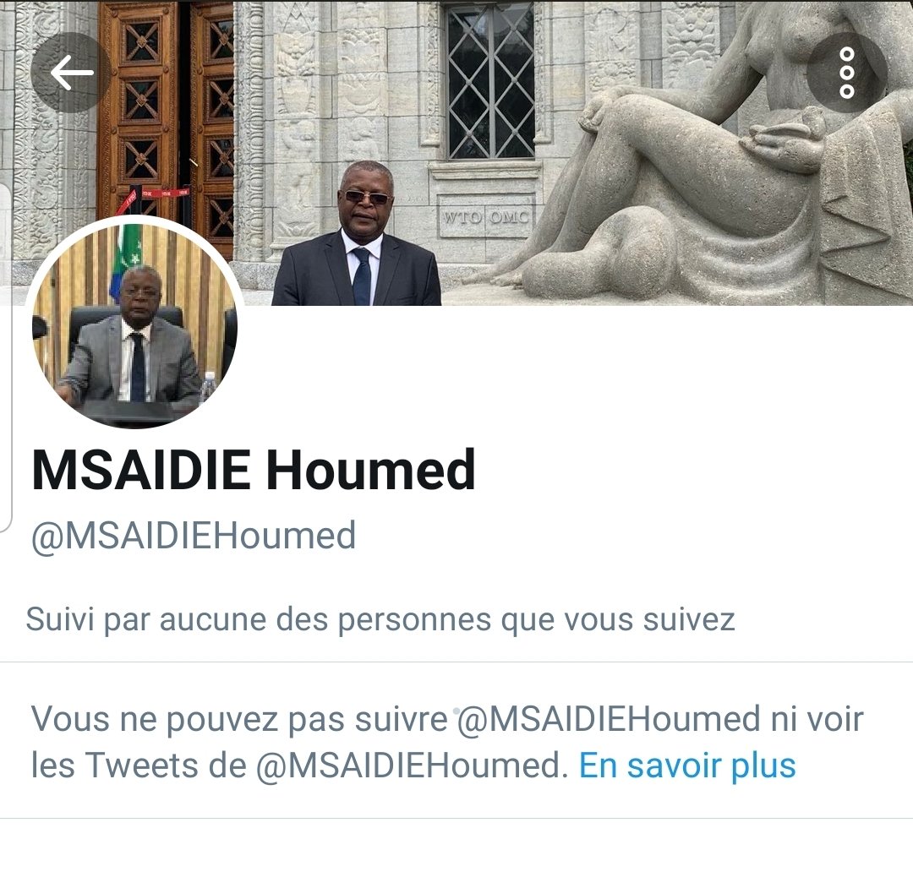Screen dimensions: 913x888
Task: Go back using the arrow icon
Action: click(71, 72)
